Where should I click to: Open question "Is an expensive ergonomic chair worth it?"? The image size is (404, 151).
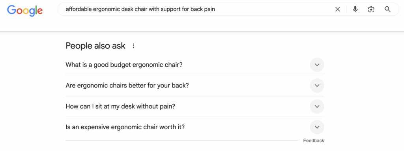click(195, 127)
